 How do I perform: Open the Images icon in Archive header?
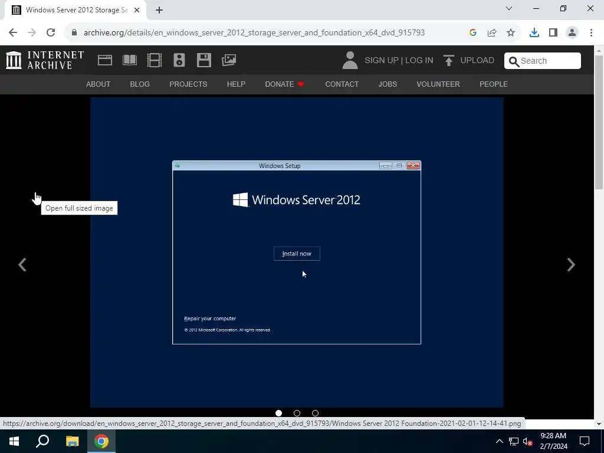(x=229, y=60)
